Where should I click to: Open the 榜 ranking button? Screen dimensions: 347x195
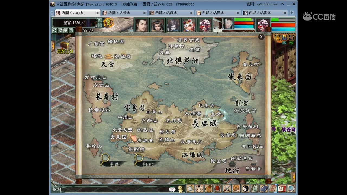click(60, 31)
